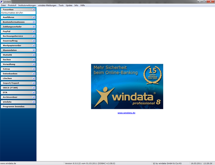
Task: Expand the Kontoinformationen section chevron
Action: click(34, 22)
